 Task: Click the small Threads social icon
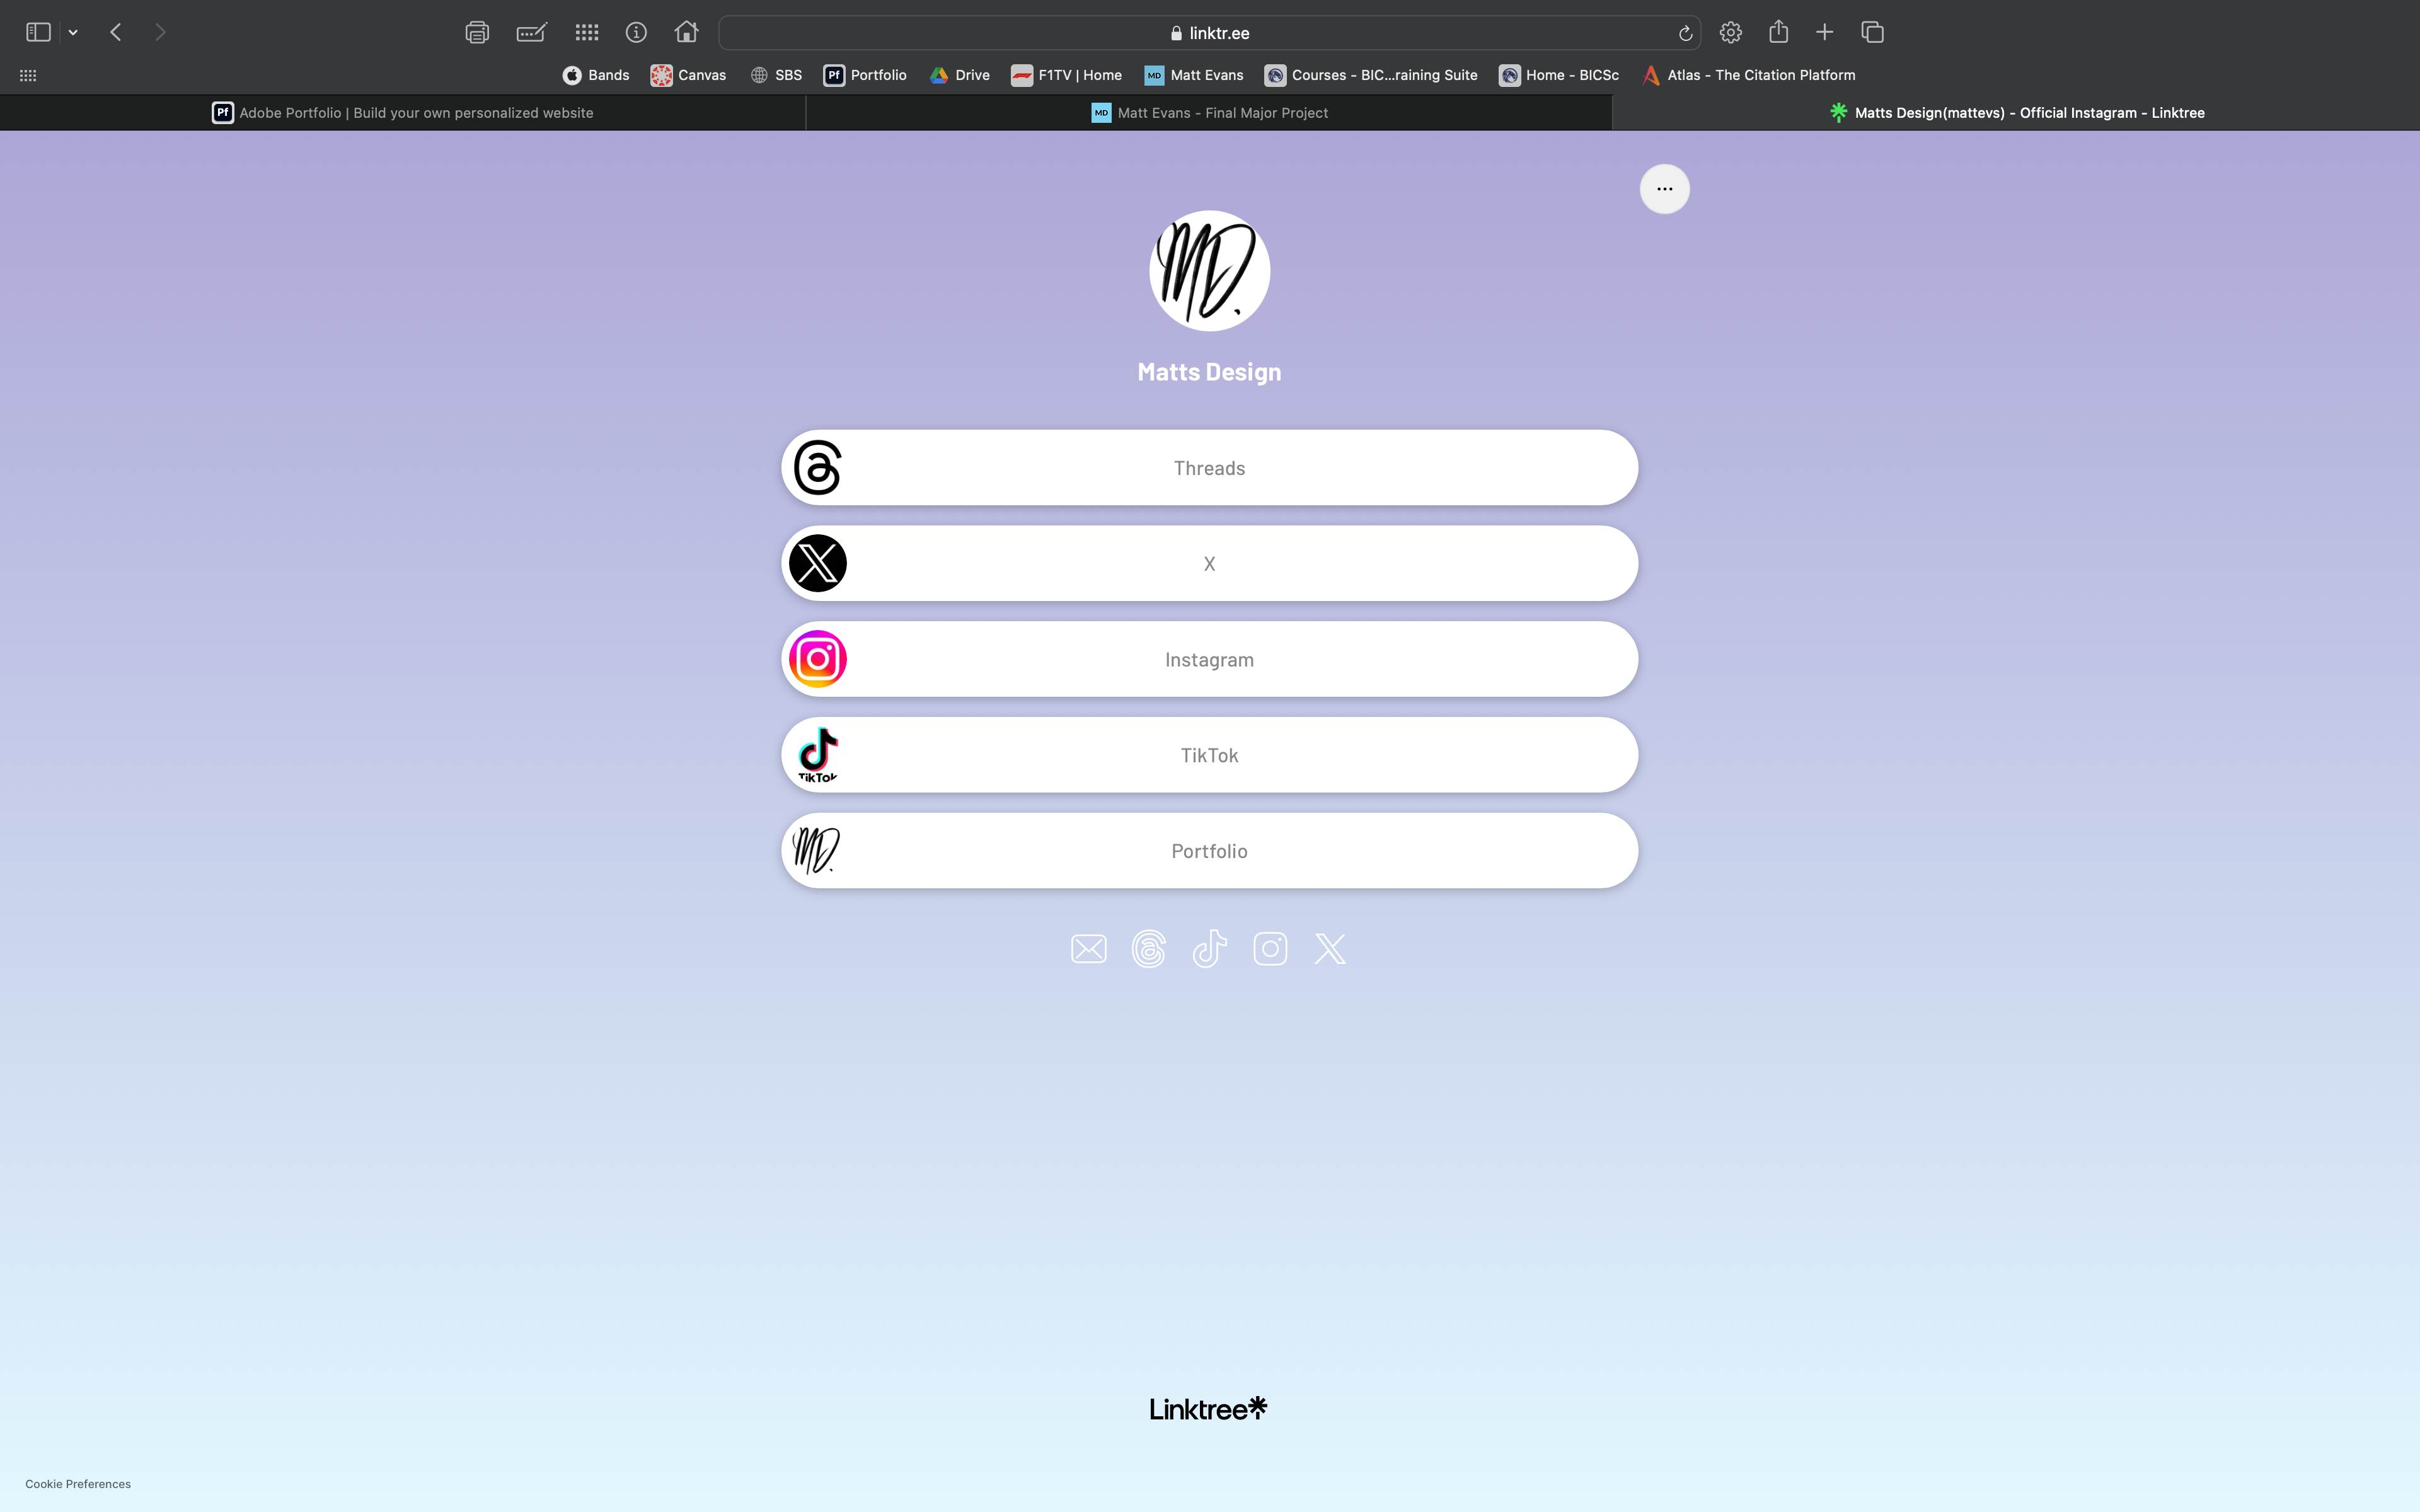click(x=1149, y=949)
